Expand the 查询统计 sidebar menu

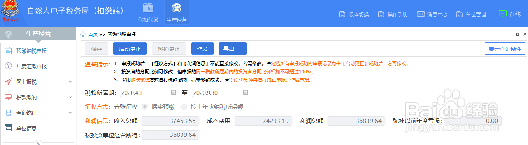tap(70, 113)
